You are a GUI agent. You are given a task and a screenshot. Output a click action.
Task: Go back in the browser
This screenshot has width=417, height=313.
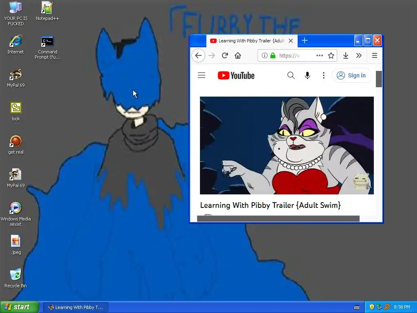198,55
